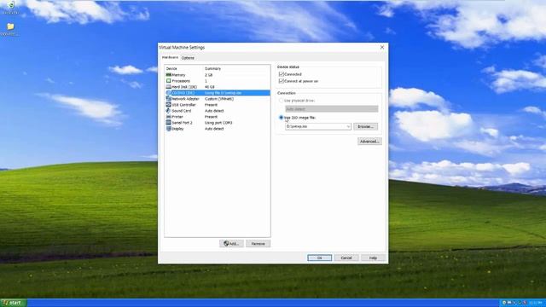Click the Cancel button

pos(346,258)
